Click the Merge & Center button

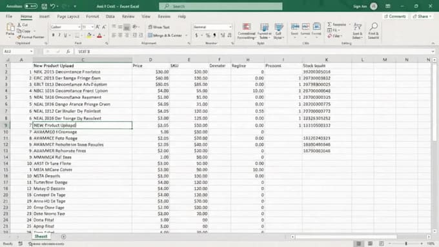pos(165,35)
